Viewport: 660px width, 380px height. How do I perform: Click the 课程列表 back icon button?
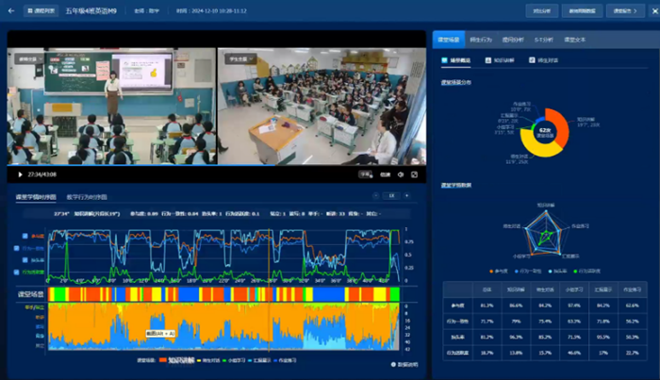pos(38,11)
